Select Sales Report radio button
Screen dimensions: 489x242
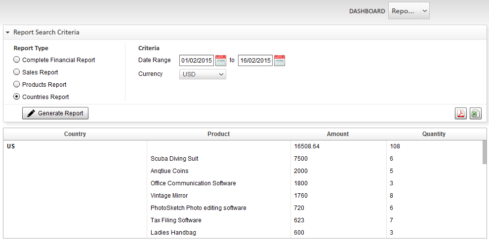click(16, 72)
